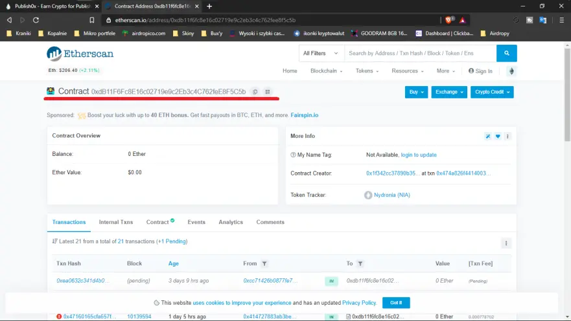
Task: Click the magic wand icon in More Info
Action: (x=487, y=136)
